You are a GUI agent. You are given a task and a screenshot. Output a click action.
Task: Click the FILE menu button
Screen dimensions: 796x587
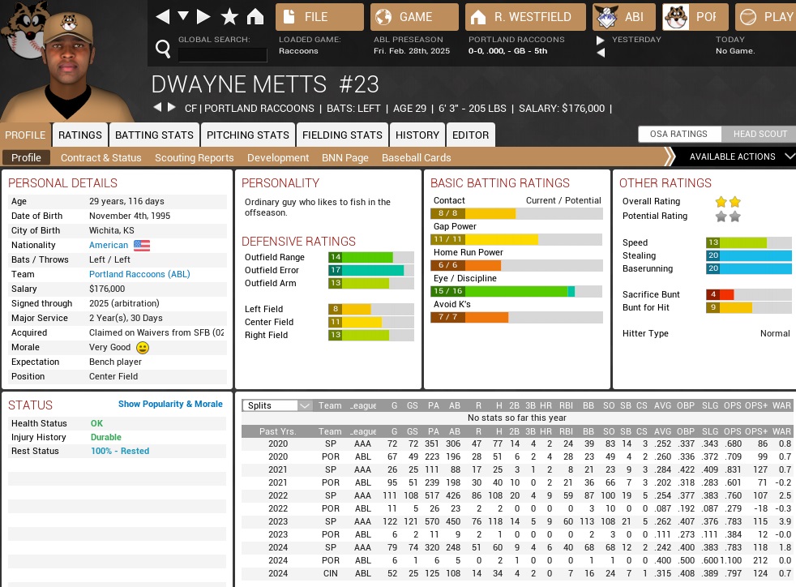(319, 17)
